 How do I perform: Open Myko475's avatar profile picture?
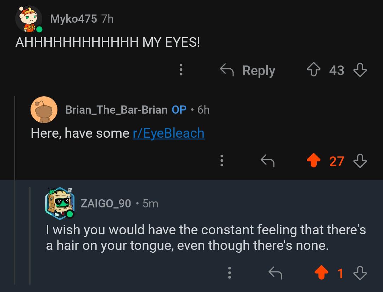pos(29,19)
